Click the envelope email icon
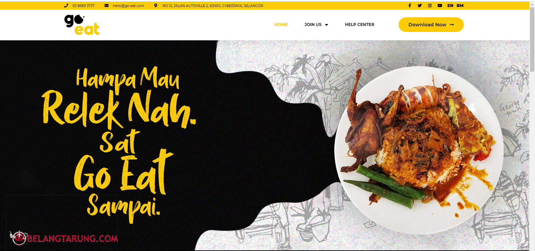Viewport: 535px width, 251px height. coord(106,6)
